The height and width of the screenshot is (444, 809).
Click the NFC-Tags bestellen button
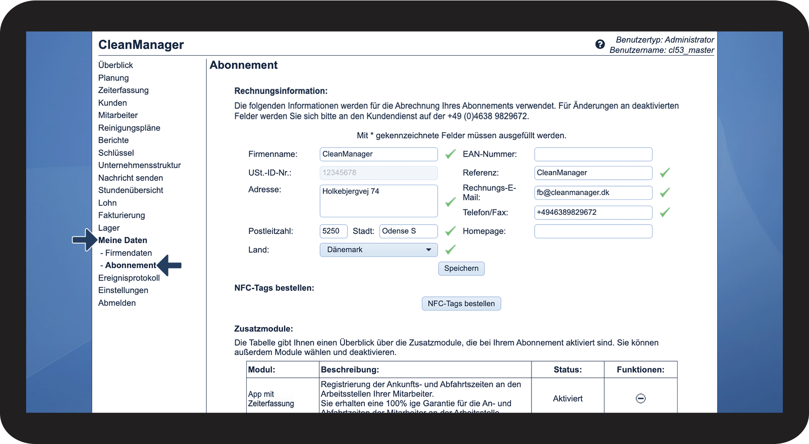461,304
